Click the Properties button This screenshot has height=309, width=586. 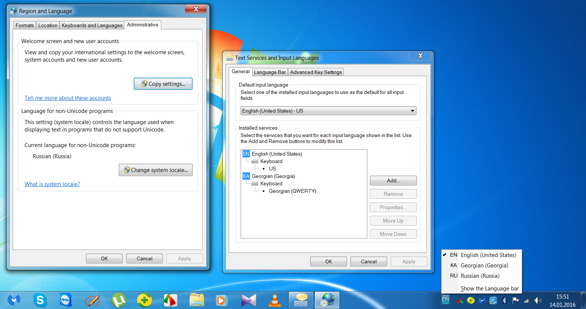[393, 207]
